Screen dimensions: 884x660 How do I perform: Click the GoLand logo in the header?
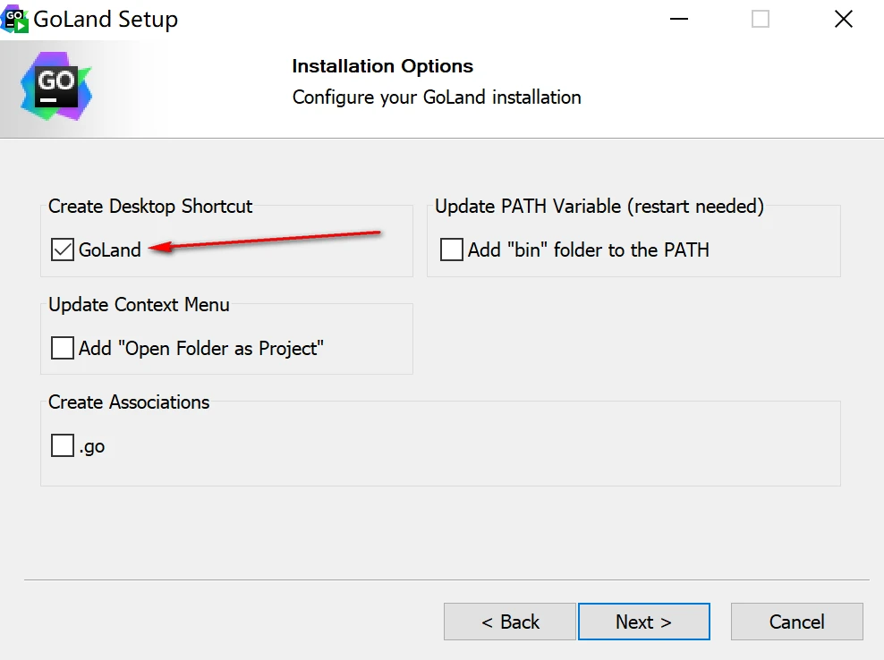(56, 86)
